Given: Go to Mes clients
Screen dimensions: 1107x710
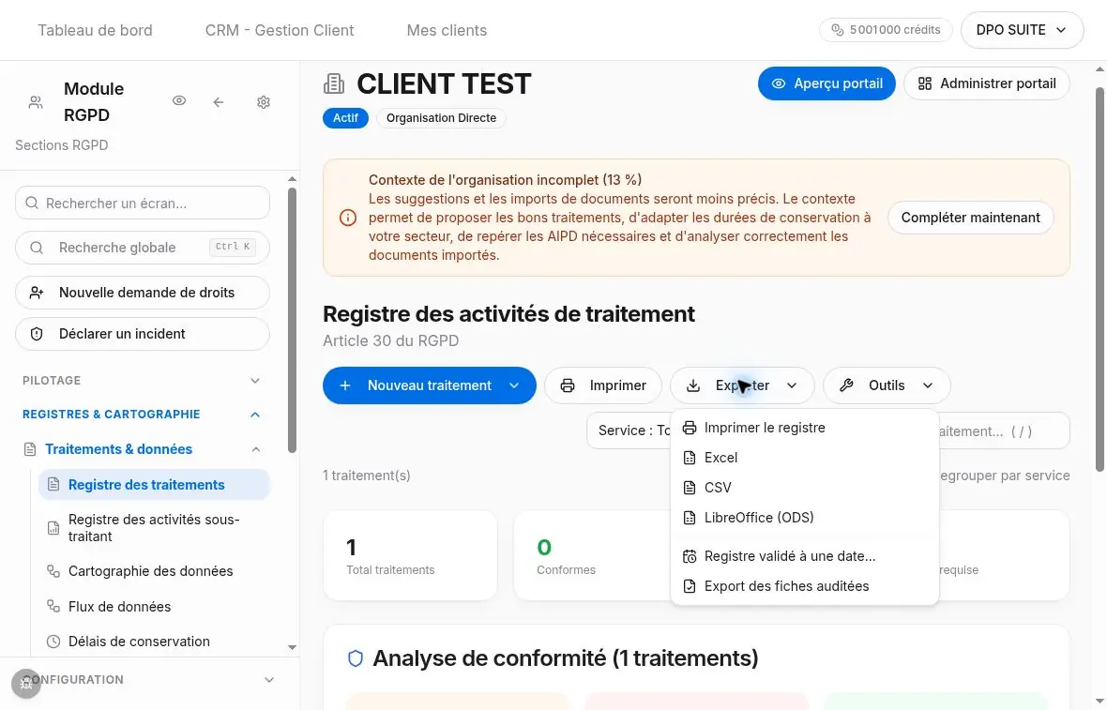Looking at the screenshot, I should pyautogui.click(x=447, y=30).
